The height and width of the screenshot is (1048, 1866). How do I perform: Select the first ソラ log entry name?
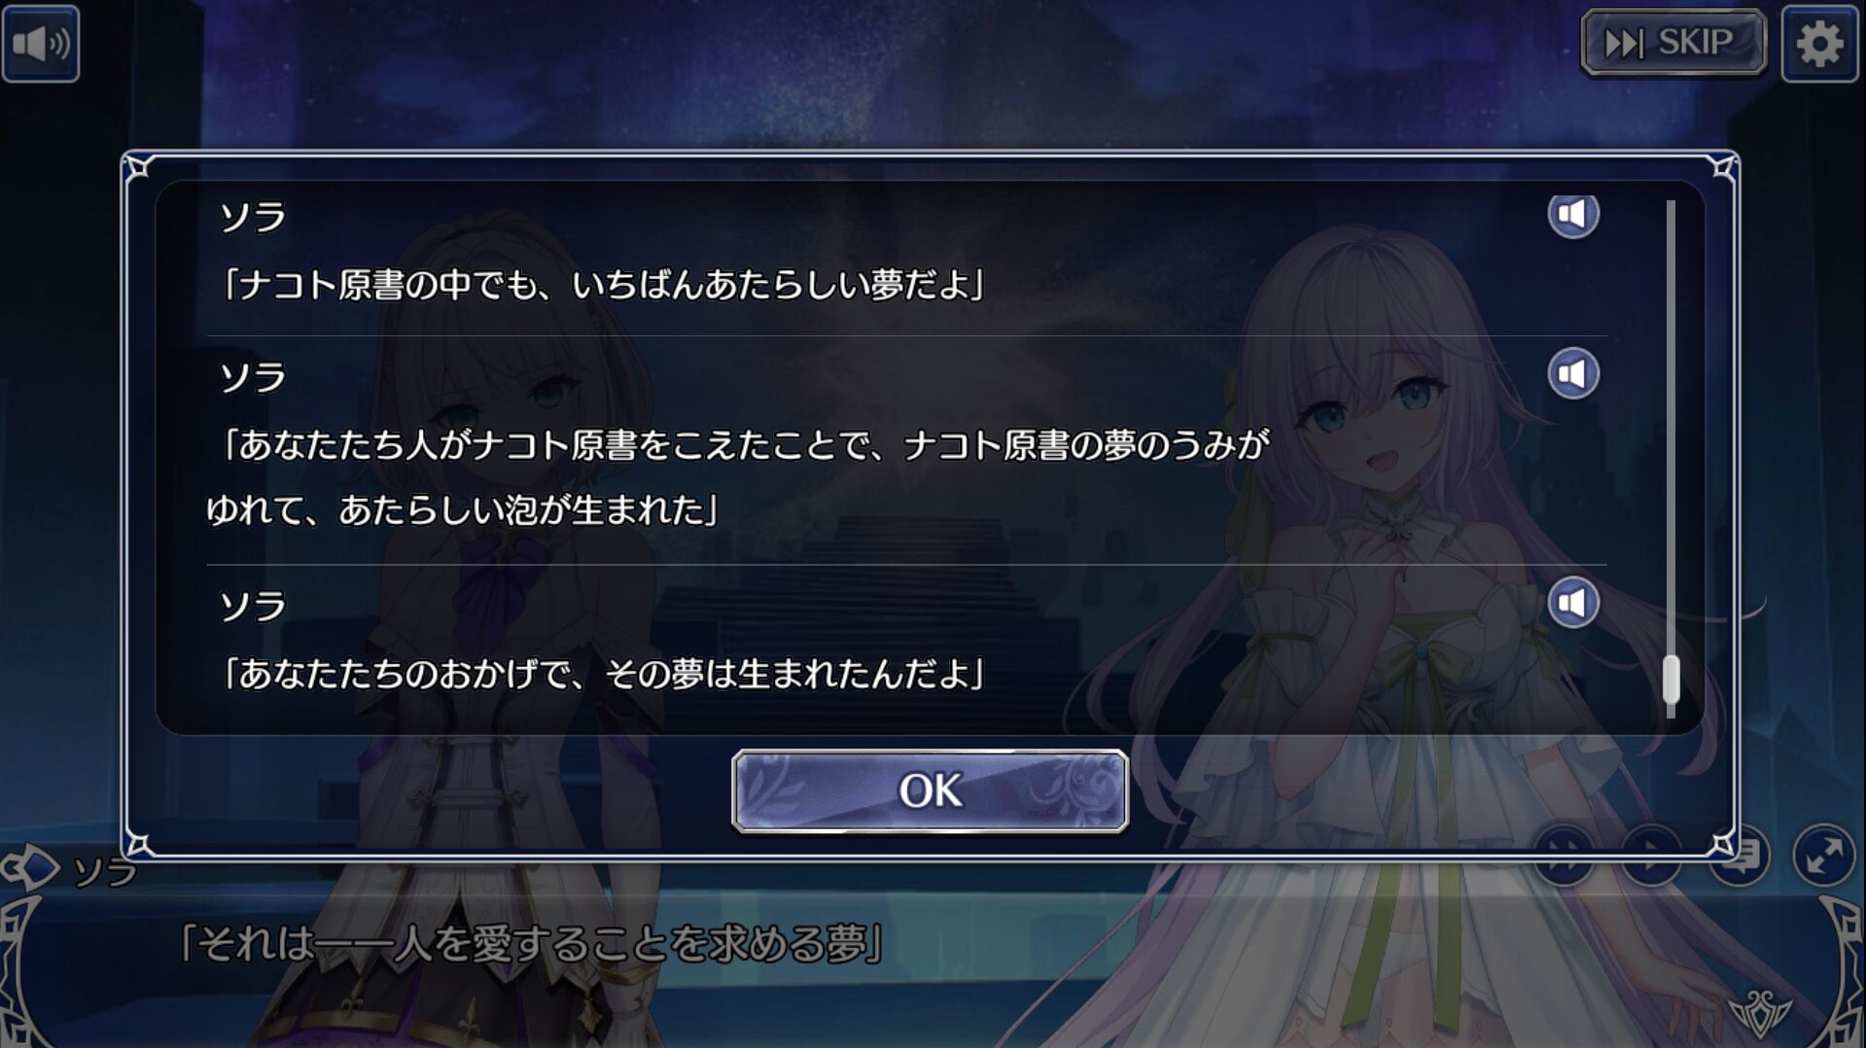253,217
